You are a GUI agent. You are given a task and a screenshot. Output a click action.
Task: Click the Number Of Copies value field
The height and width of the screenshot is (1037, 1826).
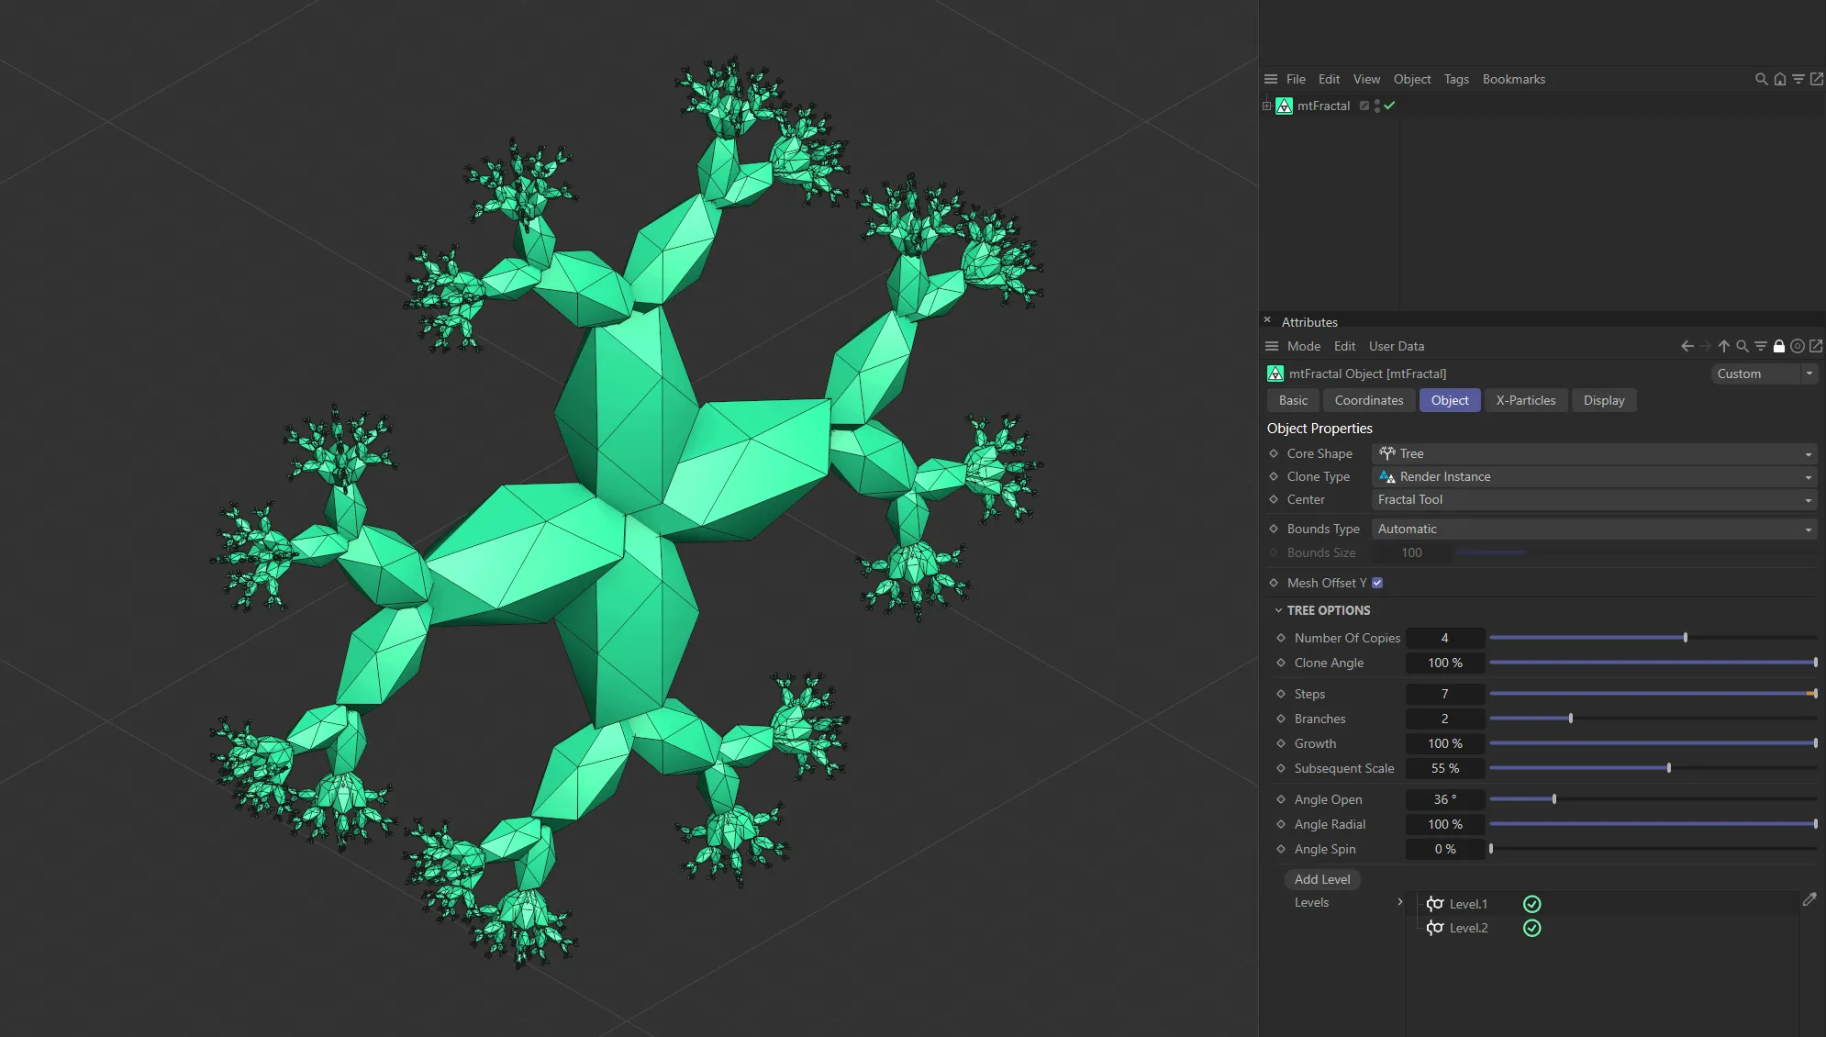pyautogui.click(x=1444, y=638)
